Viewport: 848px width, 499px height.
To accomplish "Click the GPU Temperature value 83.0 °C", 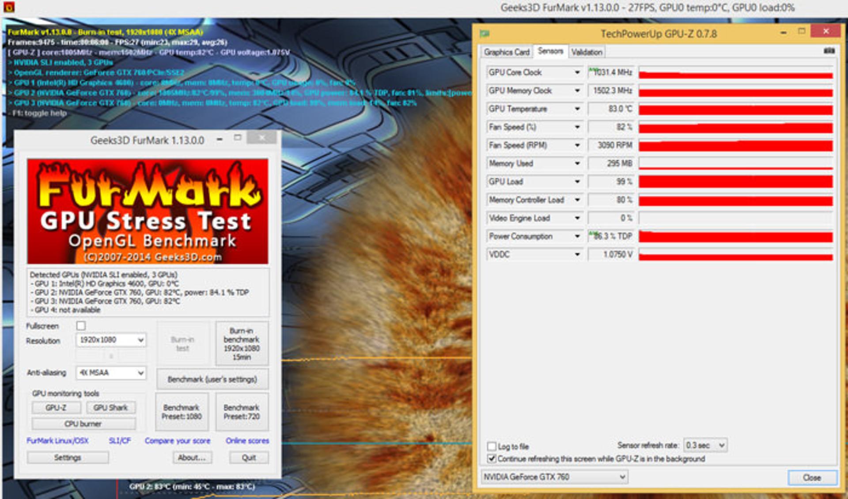I will click(611, 109).
